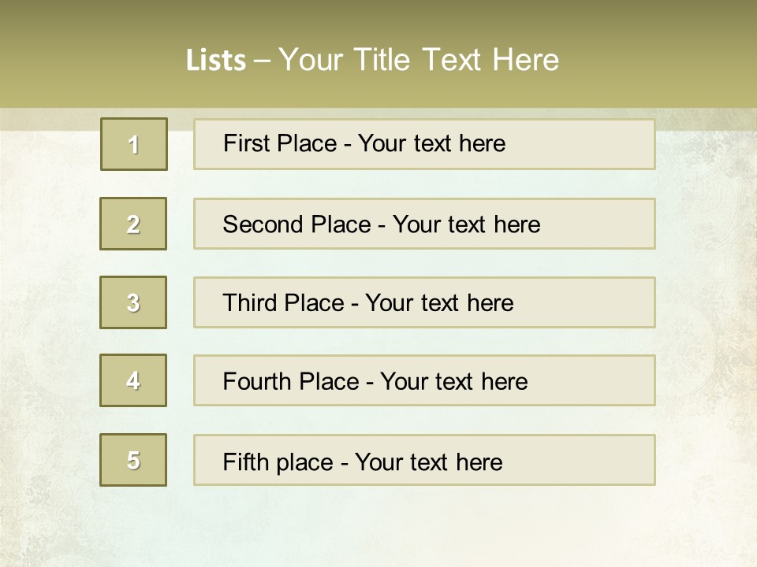Viewport: 757px width, 567px height.
Task: Choose the number 5 box
Action: (x=133, y=459)
